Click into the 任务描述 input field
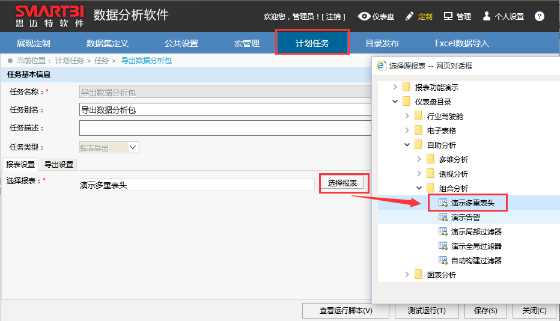 point(225,128)
